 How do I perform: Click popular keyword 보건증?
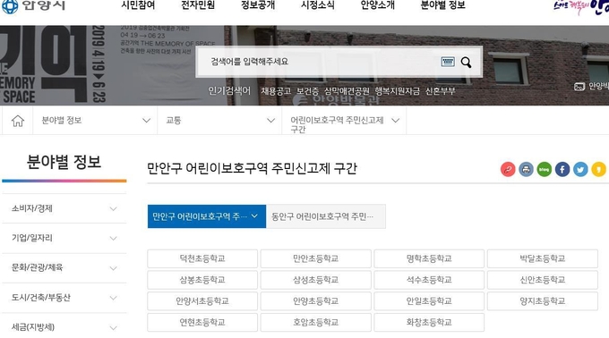point(307,91)
